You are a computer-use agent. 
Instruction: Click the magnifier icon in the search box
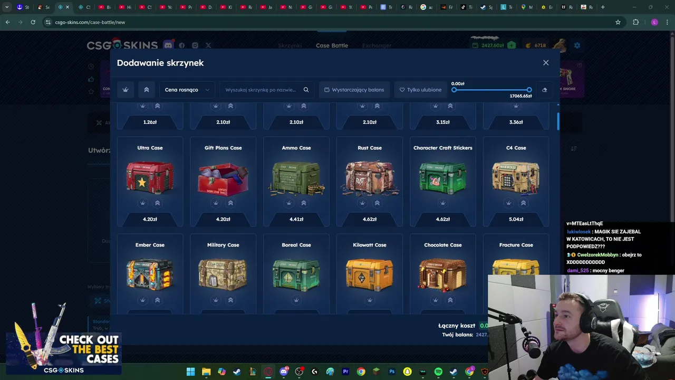click(306, 90)
